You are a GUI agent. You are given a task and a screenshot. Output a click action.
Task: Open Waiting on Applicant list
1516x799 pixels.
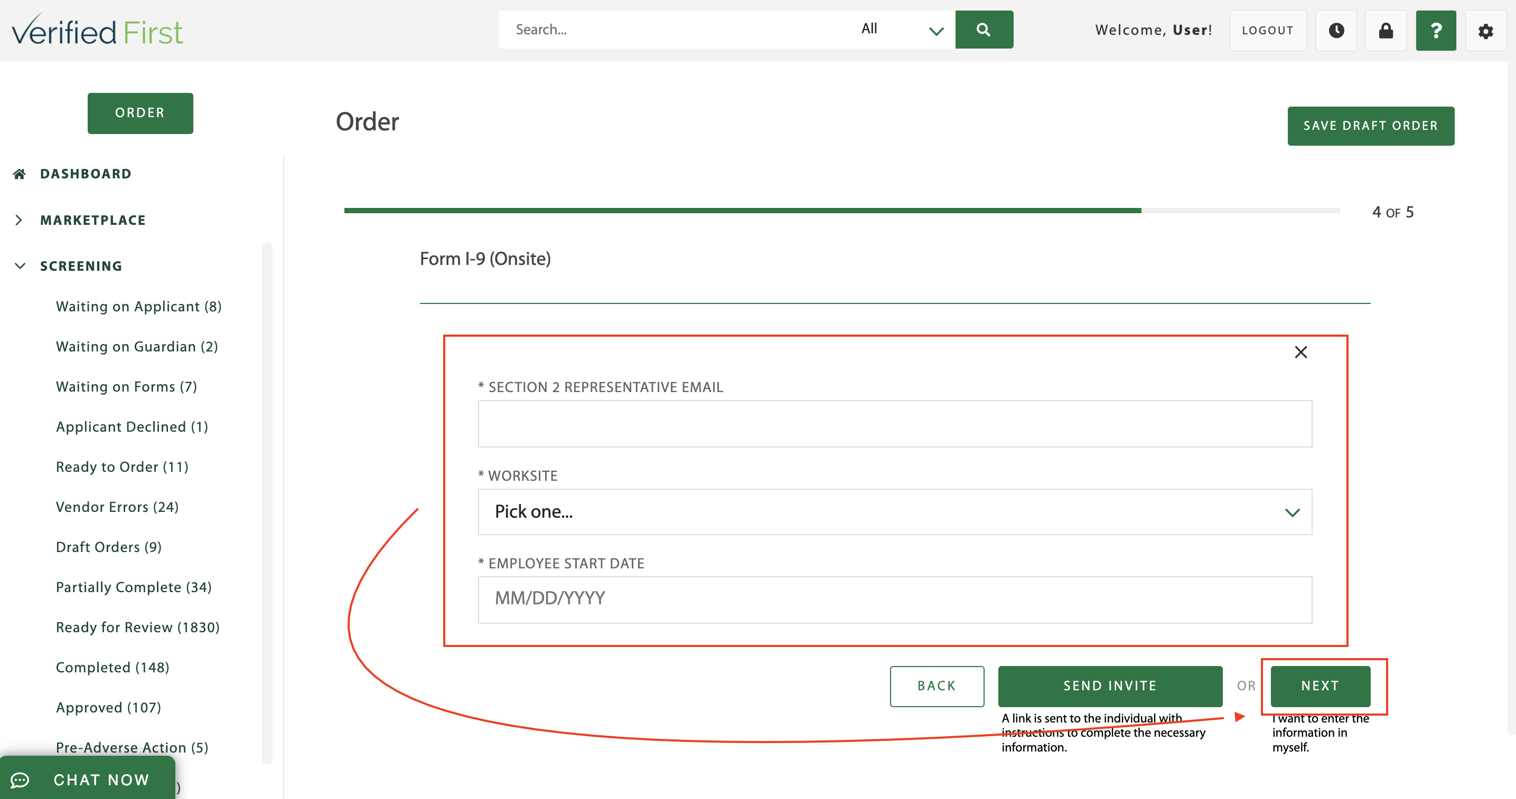(x=138, y=307)
